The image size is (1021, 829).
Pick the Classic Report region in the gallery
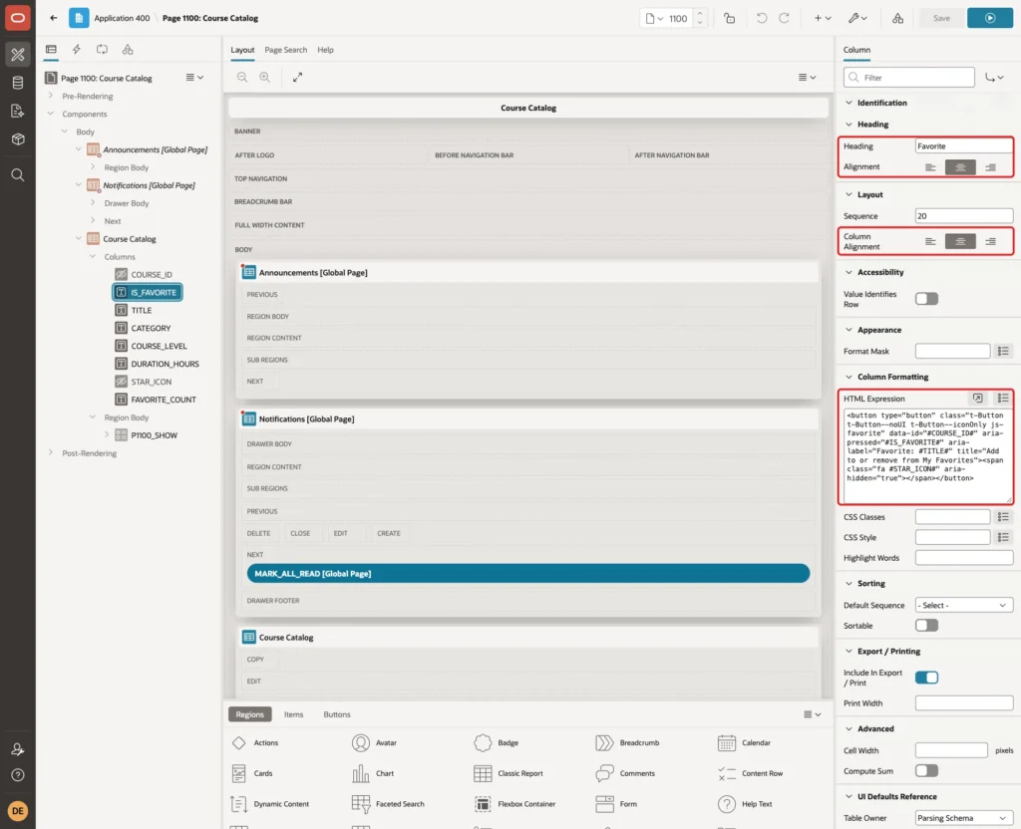coord(510,773)
